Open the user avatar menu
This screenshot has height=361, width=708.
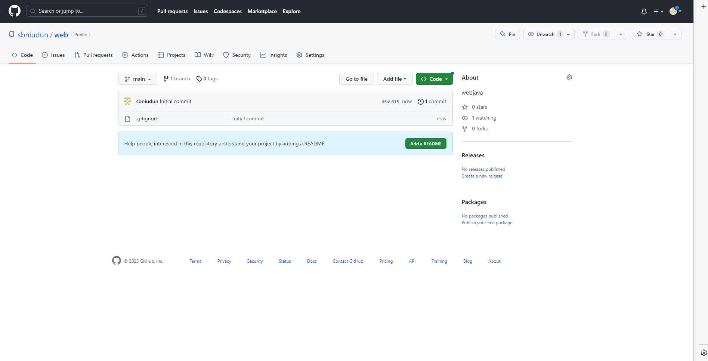(675, 11)
